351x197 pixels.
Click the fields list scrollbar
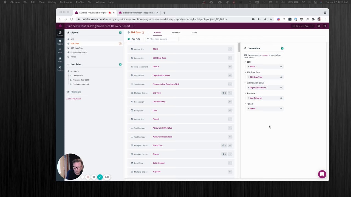click(239, 48)
